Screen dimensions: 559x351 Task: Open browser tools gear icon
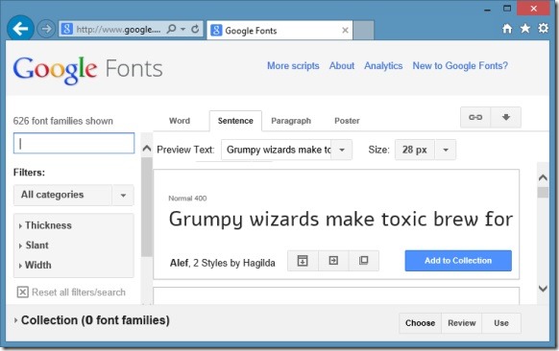543,28
